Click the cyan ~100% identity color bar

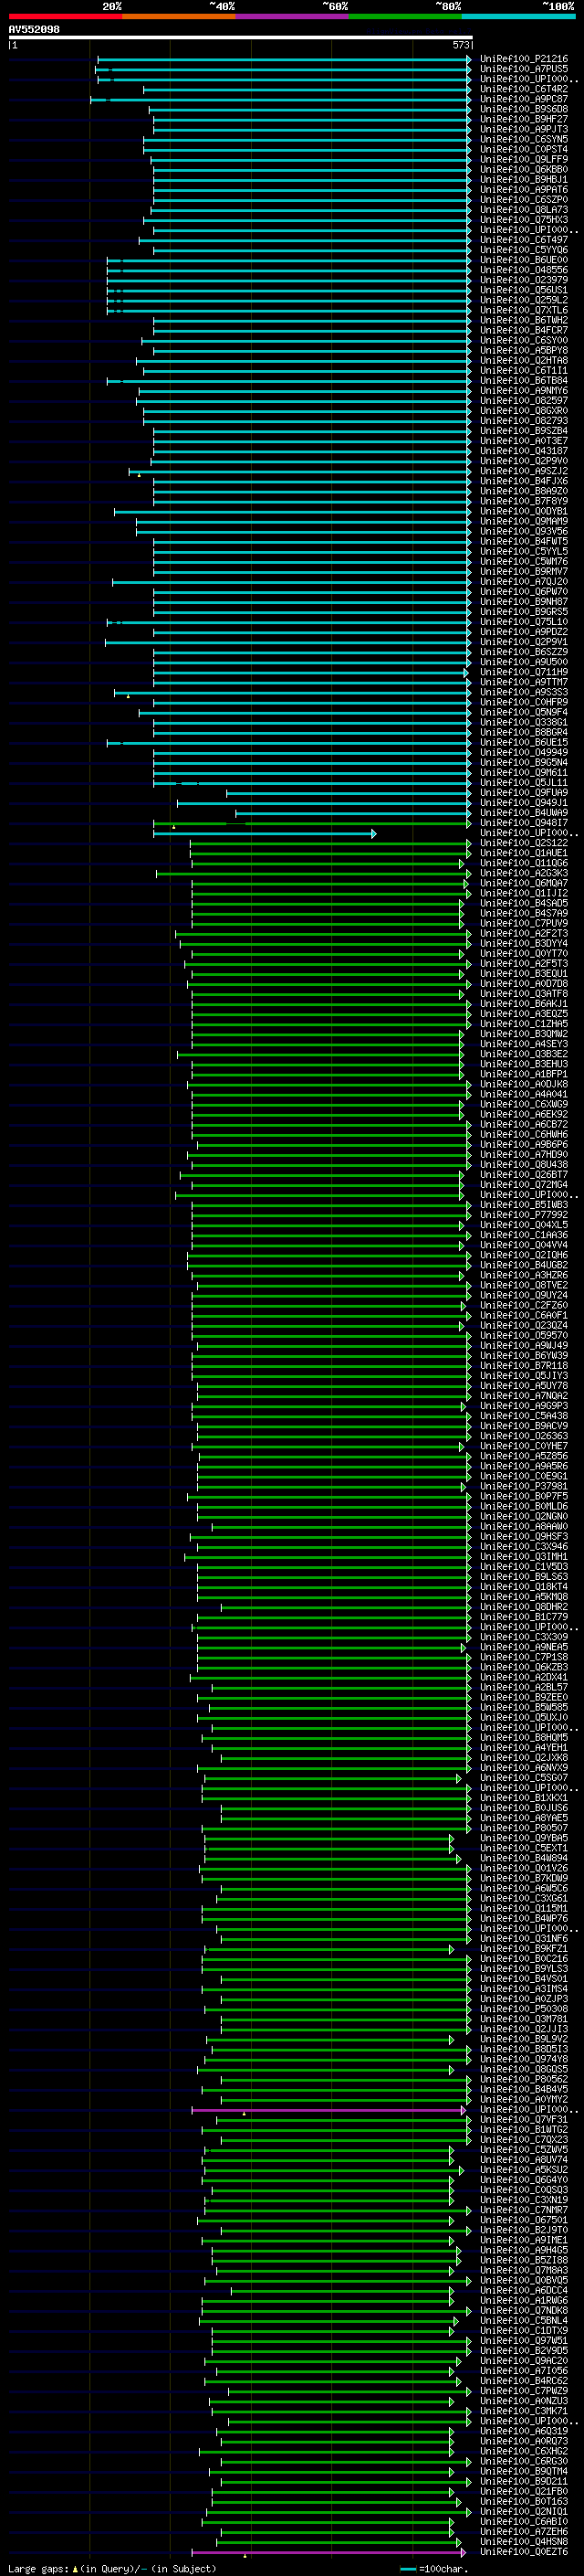(x=519, y=16)
